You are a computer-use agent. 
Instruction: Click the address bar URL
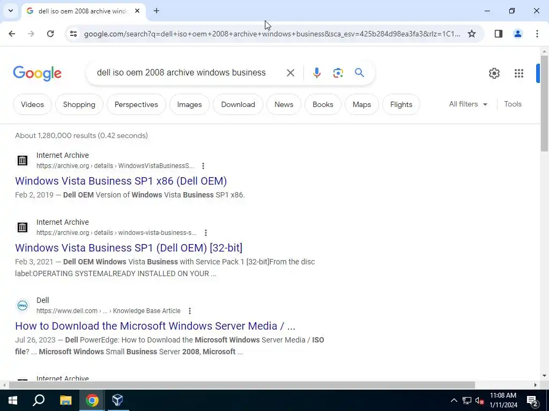coord(272,34)
